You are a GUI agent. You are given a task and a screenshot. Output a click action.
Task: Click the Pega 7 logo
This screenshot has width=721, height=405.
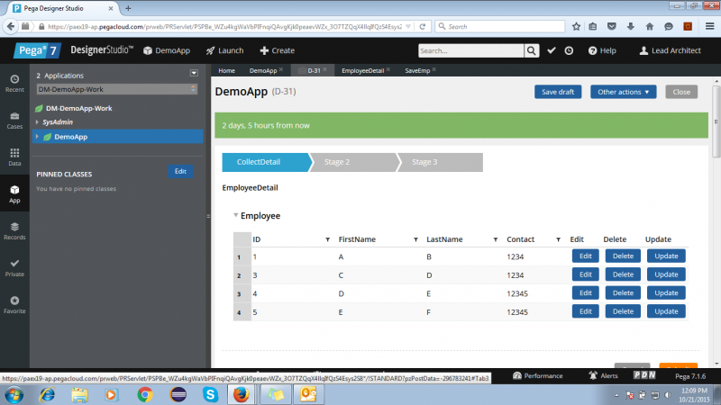37,50
